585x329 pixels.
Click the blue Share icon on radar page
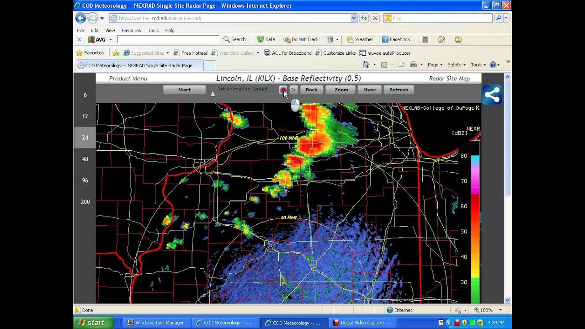(492, 95)
